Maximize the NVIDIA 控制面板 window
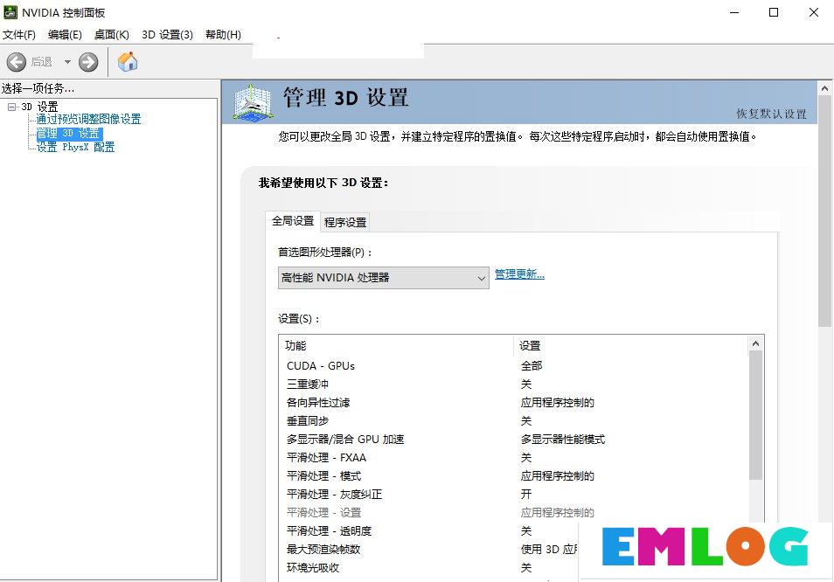This screenshot has width=834, height=582. (x=774, y=12)
